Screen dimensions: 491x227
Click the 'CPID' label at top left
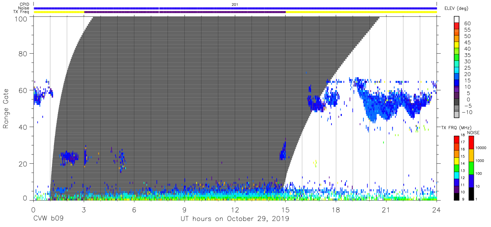(24, 4)
